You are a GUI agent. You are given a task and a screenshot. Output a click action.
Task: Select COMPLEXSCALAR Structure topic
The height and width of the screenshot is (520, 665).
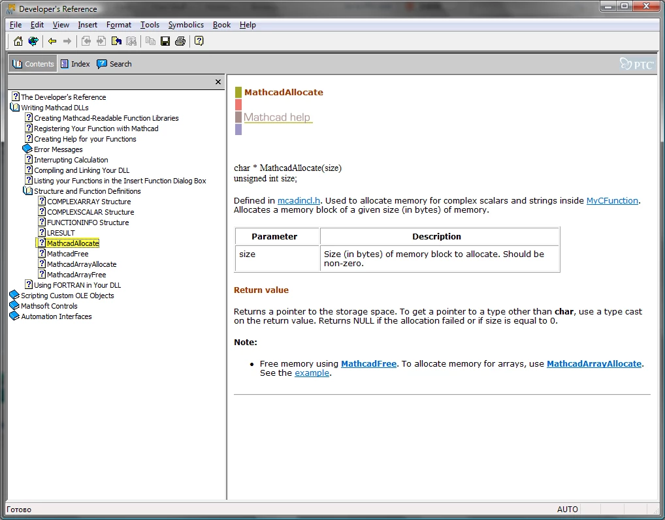click(x=90, y=212)
